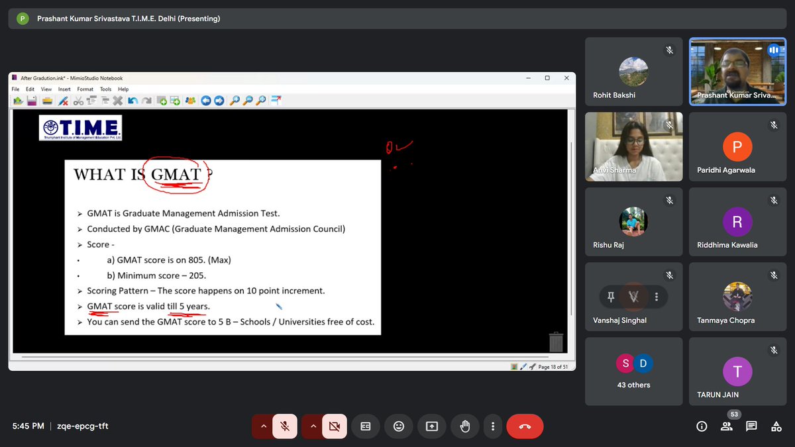Add a new page to the notebook
The image size is (795, 447).
click(162, 101)
